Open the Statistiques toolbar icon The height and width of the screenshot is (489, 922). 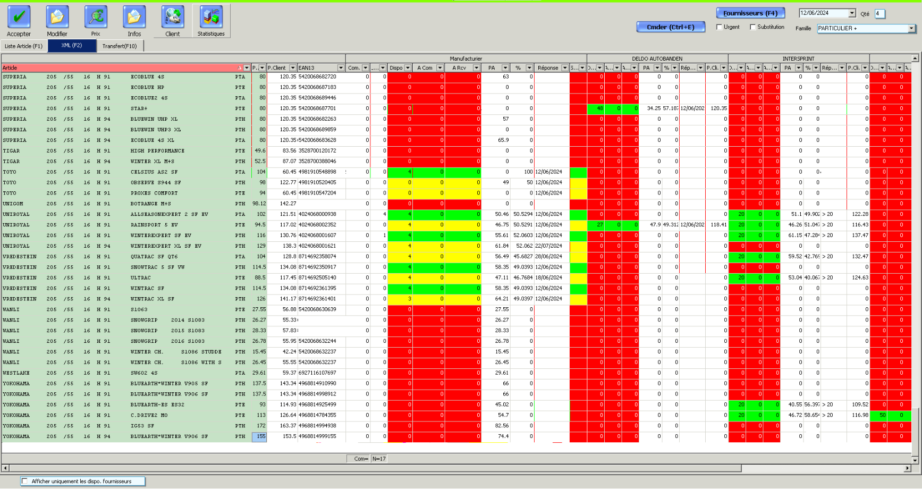[211, 17]
